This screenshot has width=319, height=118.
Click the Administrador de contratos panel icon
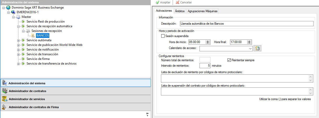click(4, 91)
